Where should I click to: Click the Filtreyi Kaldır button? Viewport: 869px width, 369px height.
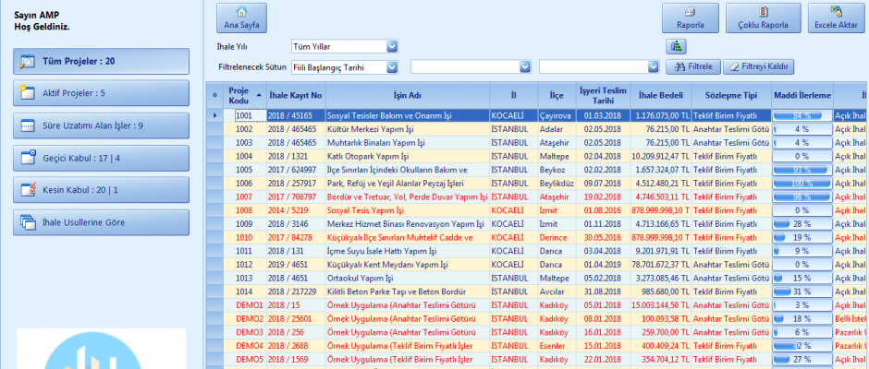758,66
